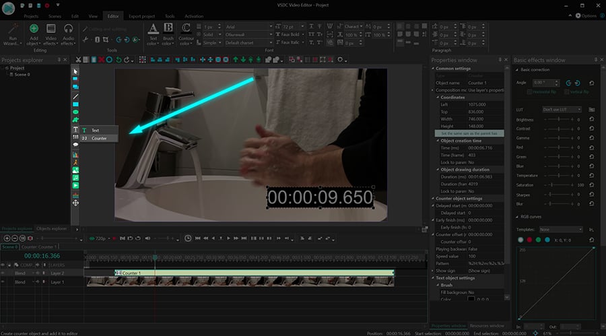Toggle visibility of Layer 2
The width and height of the screenshot is (606, 336).
coord(3,273)
